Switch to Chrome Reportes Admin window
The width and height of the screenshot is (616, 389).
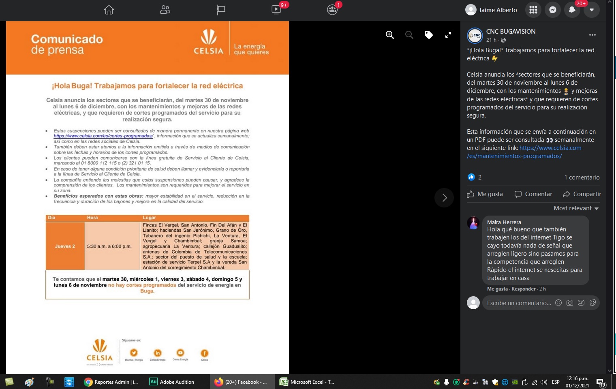[111, 382]
